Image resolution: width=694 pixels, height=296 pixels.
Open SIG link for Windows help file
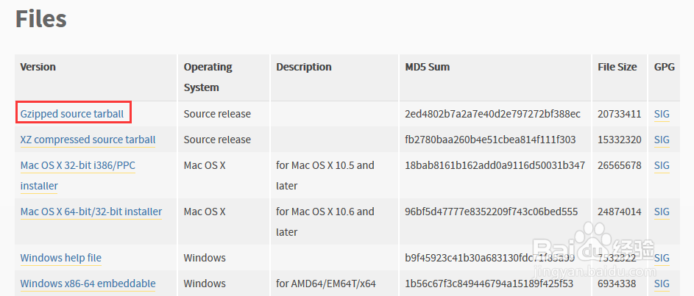point(662,258)
